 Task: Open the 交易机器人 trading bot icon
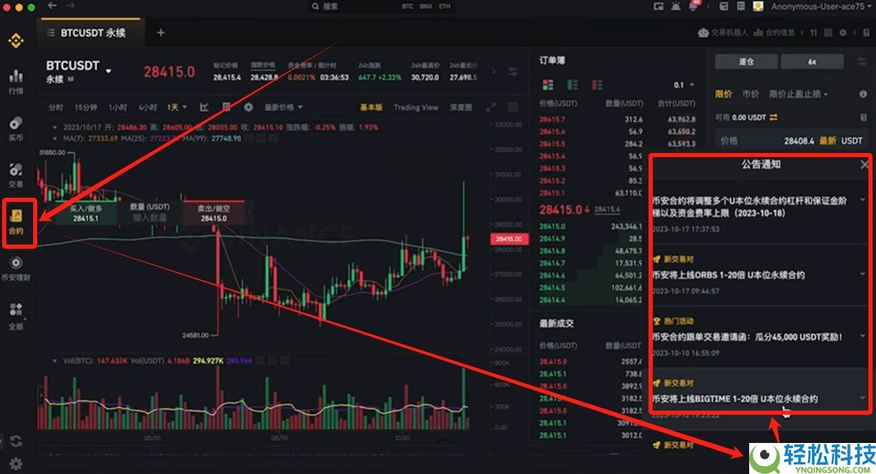click(x=703, y=32)
